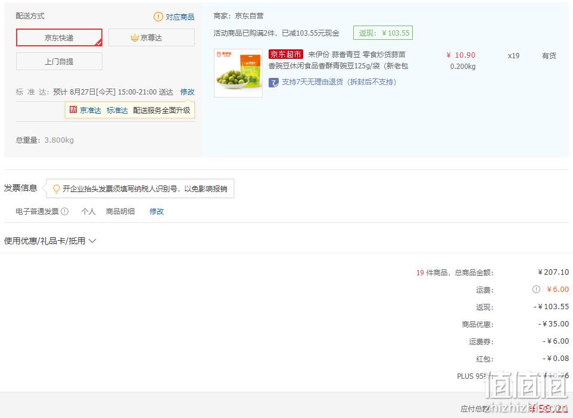Image resolution: width=573 pixels, height=418 pixels.
Task: Click the lightbulb icon in the invoice tip
Action: pyautogui.click(x=56, y=188)
